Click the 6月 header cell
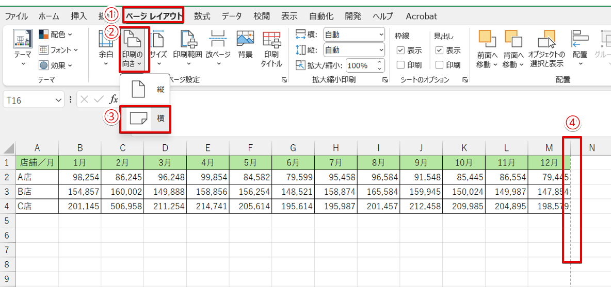 294,162
